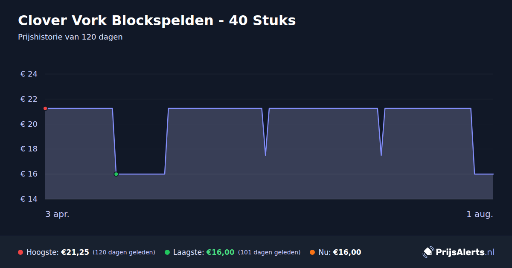Select the Prijshistorie van 120 dagen subtitle
Screen dimensions: 512x268
[70, 37]
